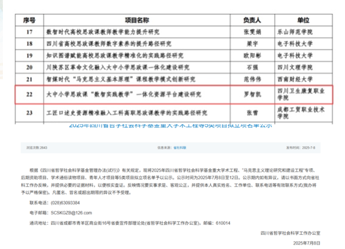Select the 序号 column header
This screenshot has height=249, width=345.
(x=29, y=20)
